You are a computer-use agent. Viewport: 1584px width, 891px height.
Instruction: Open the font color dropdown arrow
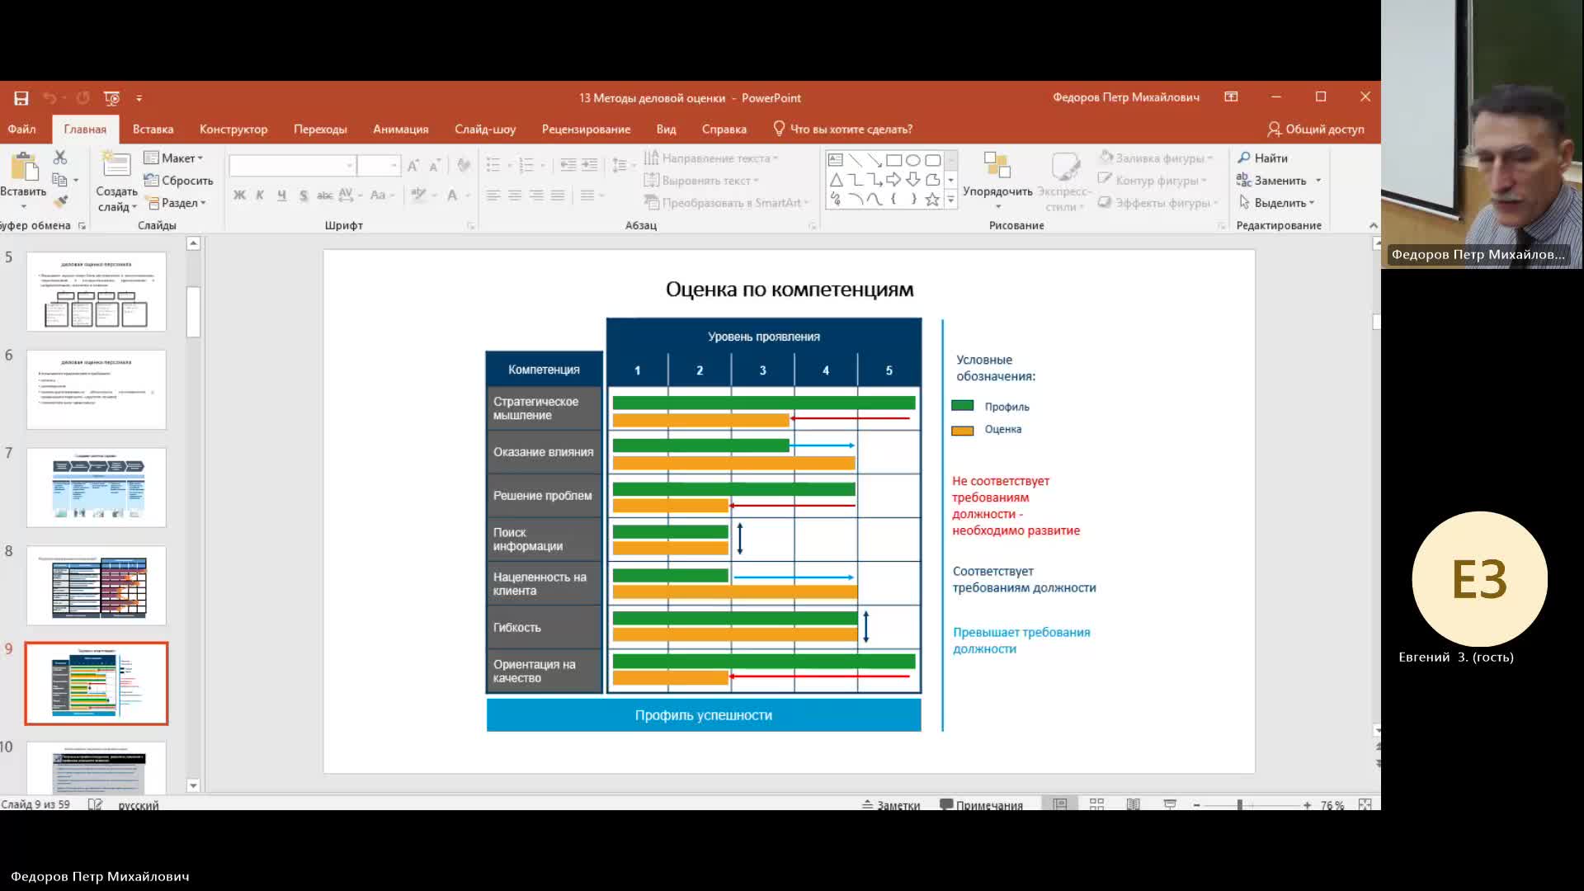[467, 196]
